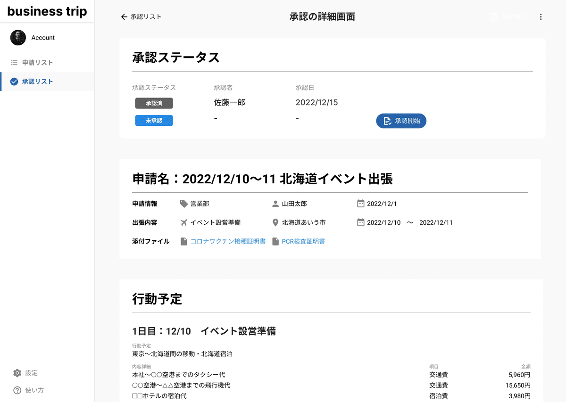Image resolution: width=566 pixels, height=402 pixels.
Task: Click the gear icon for 設定
Action: [17, 373]
